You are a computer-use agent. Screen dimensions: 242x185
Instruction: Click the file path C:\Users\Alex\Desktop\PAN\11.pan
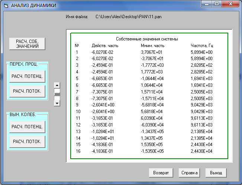129,17
